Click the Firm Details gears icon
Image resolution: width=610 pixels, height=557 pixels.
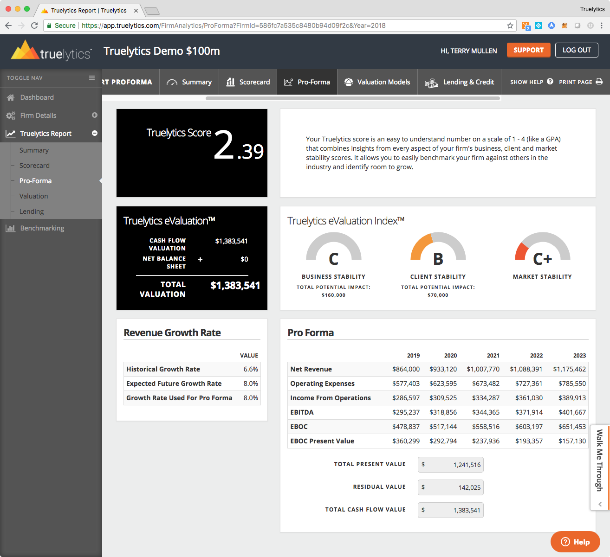(x=11, y=115)
